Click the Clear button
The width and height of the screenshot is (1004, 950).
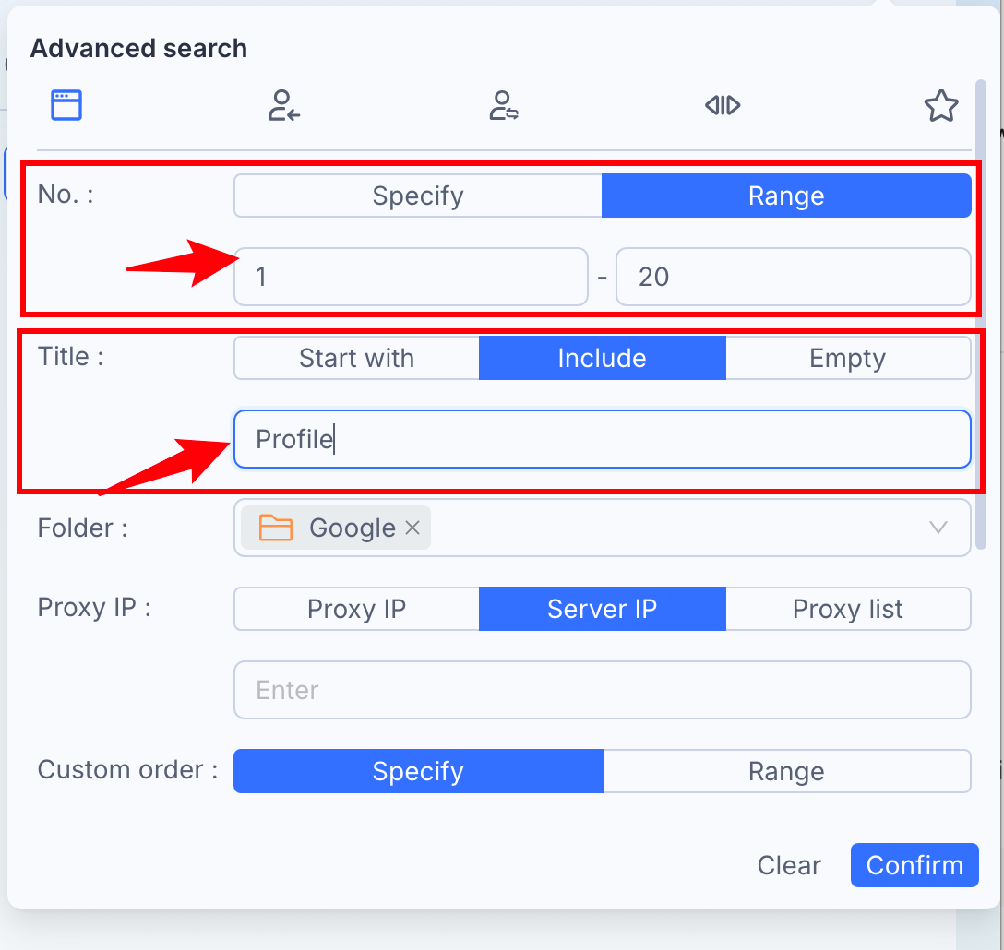coord(789,865)
